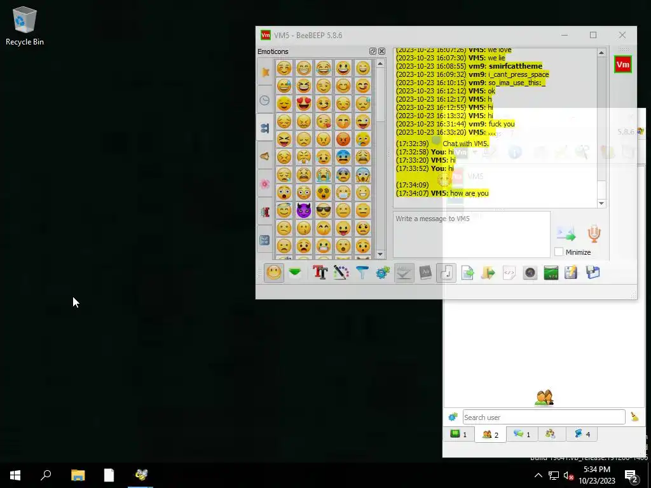Toggle the emoticons smiley button in chat toolbar
Viewport: 651px width, 488px height.
[x=273, y=273]
